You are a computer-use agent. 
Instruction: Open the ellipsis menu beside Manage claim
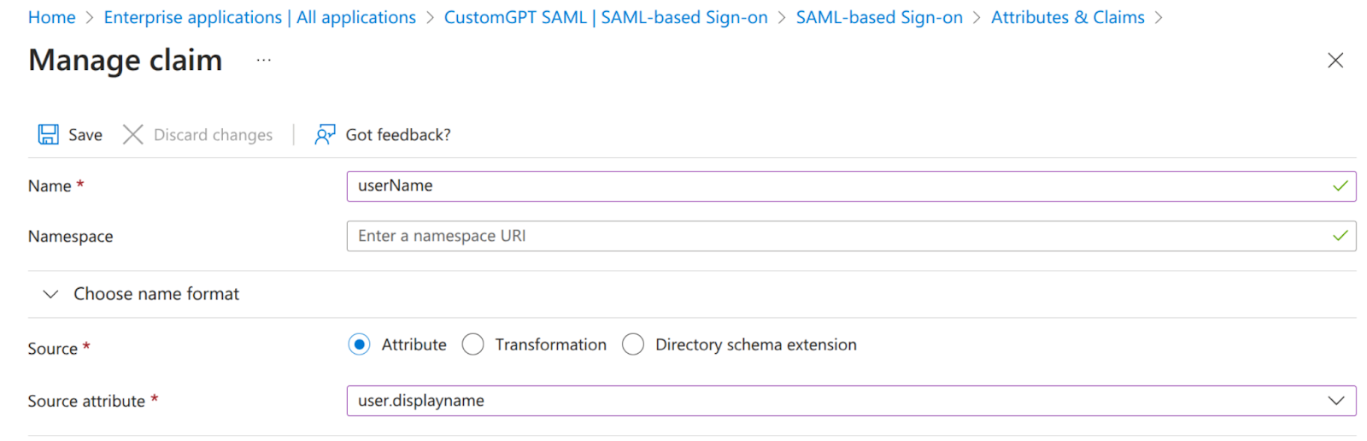point(263,60)
